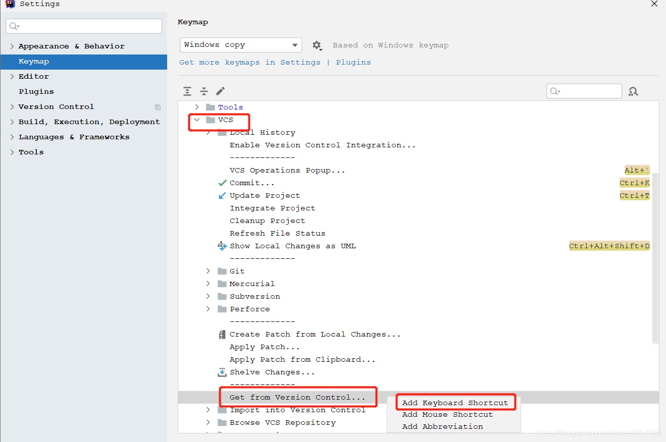Click the Ctrl+T shortcut label
The height and width of the screenshot is (442, 666).
635,195
